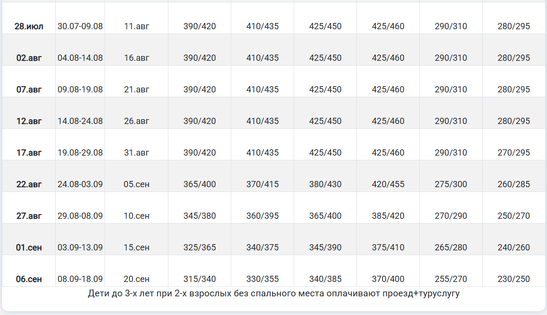
Task: Select the 26.авг return date cell
Action: click(137, 121)
